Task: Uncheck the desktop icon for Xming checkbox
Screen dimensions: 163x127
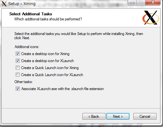Action: click(x=18, y=54)
